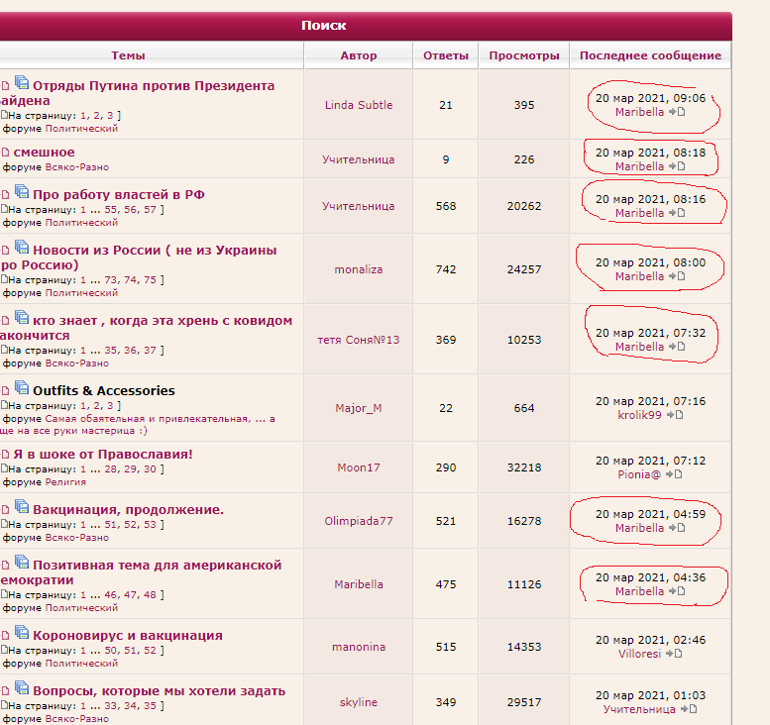
Task: Open last post icon for 'смешное' topic
Action: coord(677,167)
